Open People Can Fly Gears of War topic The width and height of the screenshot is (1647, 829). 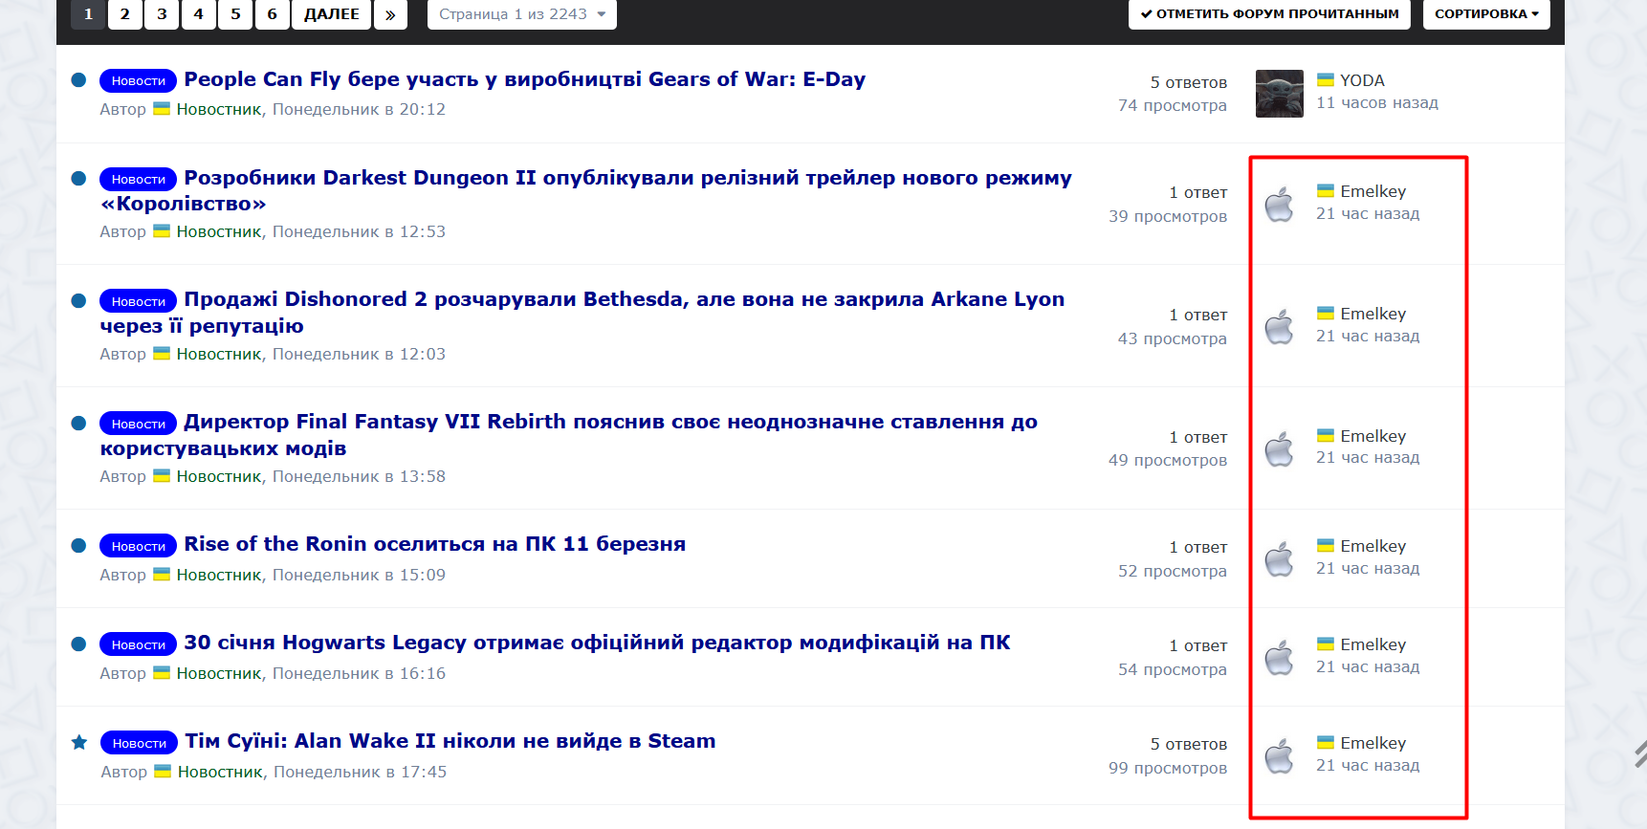[x=524, y=79]
